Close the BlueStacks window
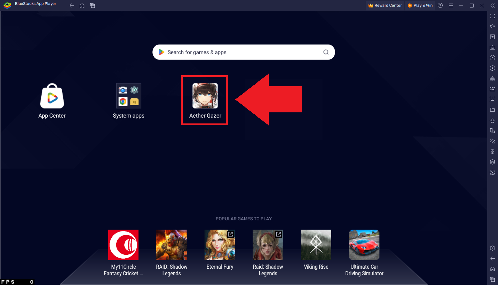The width and height of the screenshot is (498, 285). (x=482, y=6)
